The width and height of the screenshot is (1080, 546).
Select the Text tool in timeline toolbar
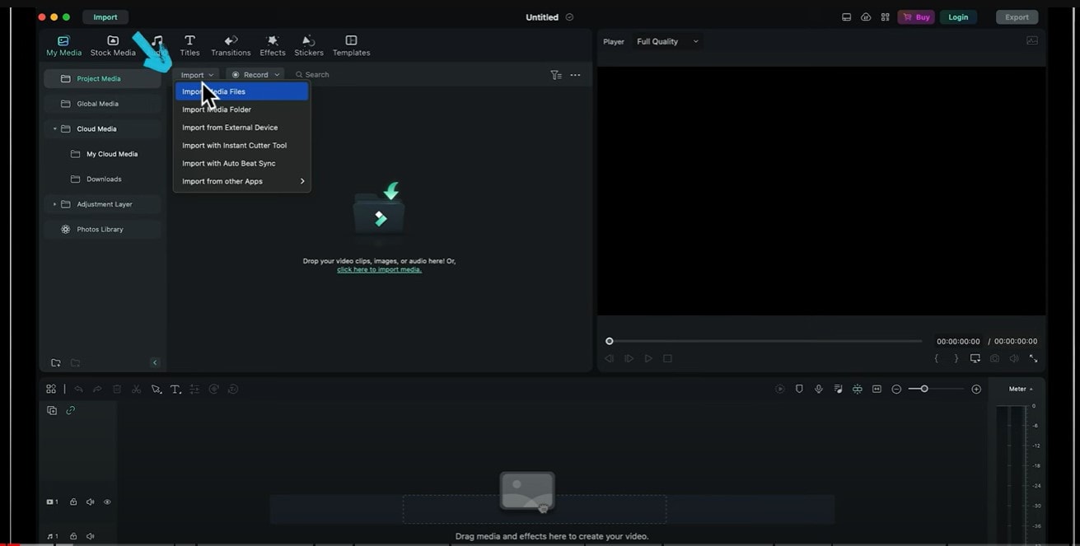click(175, 389)
